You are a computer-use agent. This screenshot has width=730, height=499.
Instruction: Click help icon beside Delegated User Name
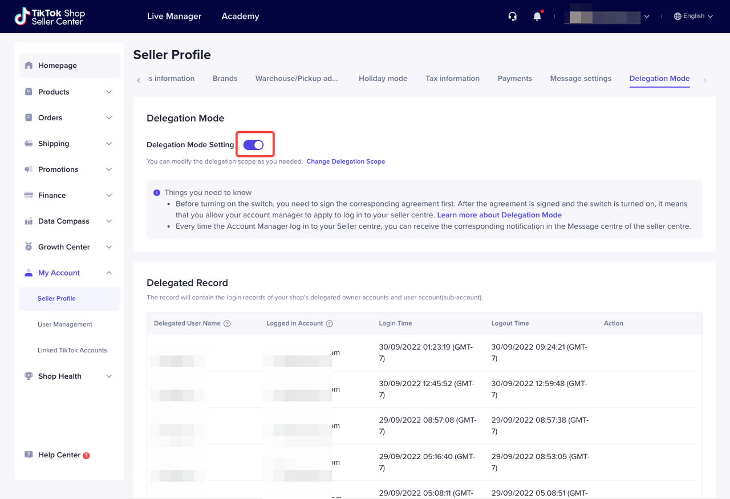227,323
